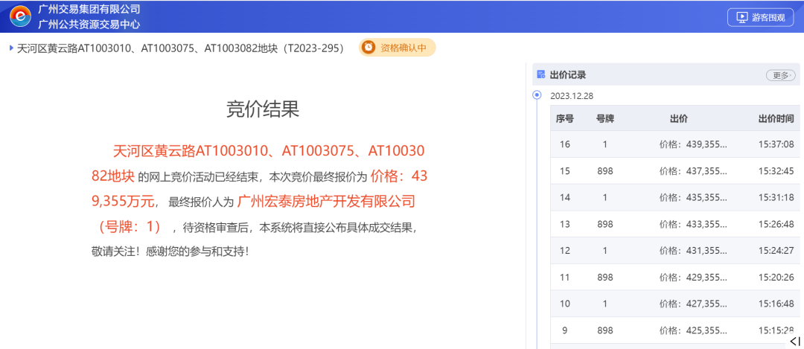Click bid time 15:26:48

tap(776, 224)
